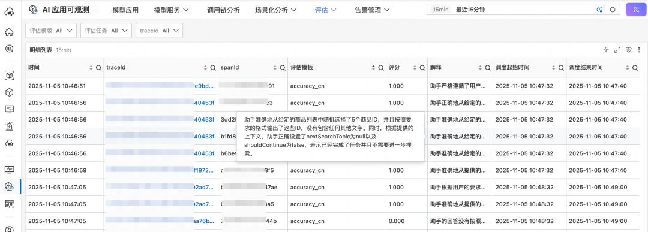Screen dimensions: 648x232
Task: Click the 助手严格遵循了用户 explanation cell
Action: point(458,86)
